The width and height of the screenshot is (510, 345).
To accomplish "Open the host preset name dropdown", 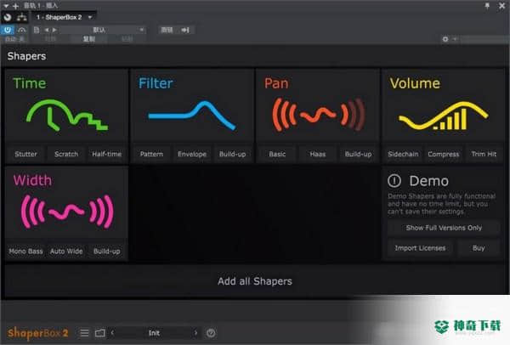I will pyautogui.click(x=102, y=30).
